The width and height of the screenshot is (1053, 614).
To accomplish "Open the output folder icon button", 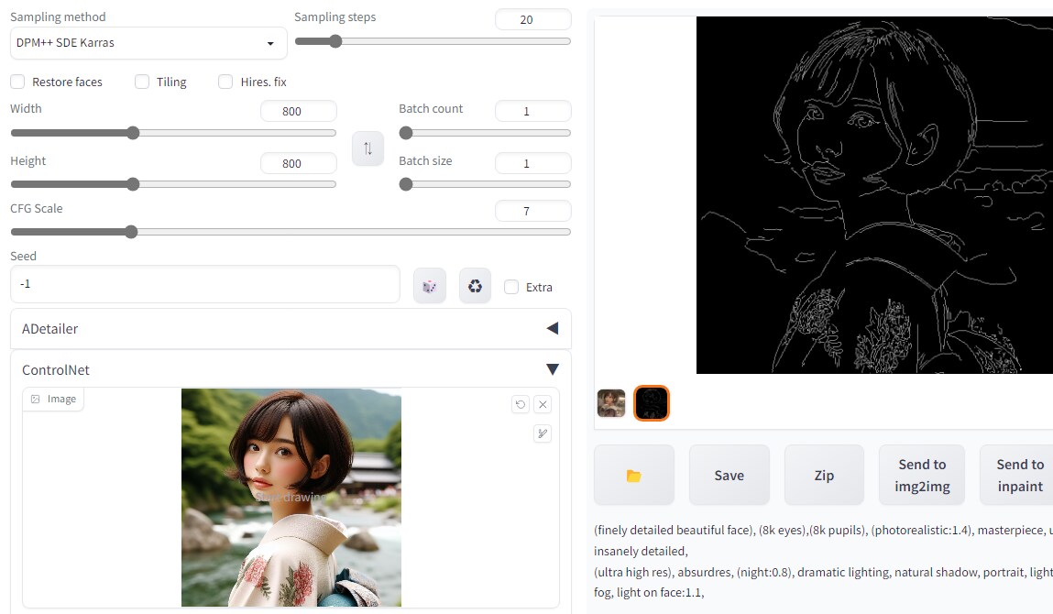I will point(633,475).
